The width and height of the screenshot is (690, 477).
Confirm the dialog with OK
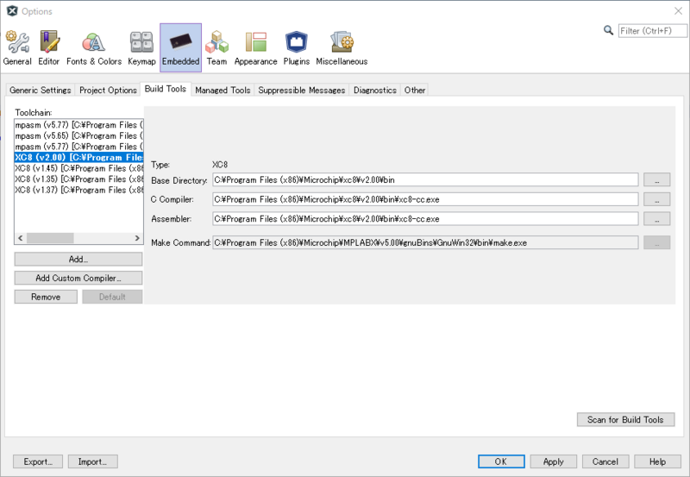point(501,461)
